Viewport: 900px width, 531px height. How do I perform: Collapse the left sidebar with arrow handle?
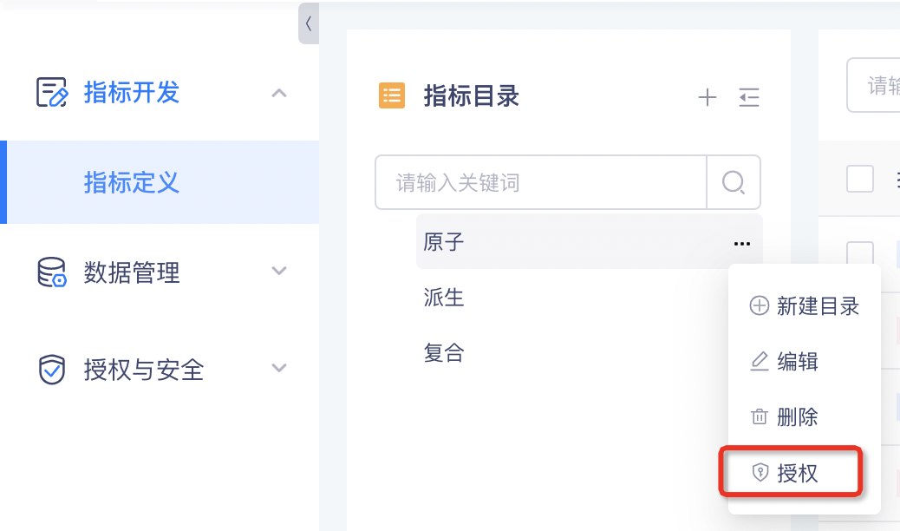pos(309,23)
